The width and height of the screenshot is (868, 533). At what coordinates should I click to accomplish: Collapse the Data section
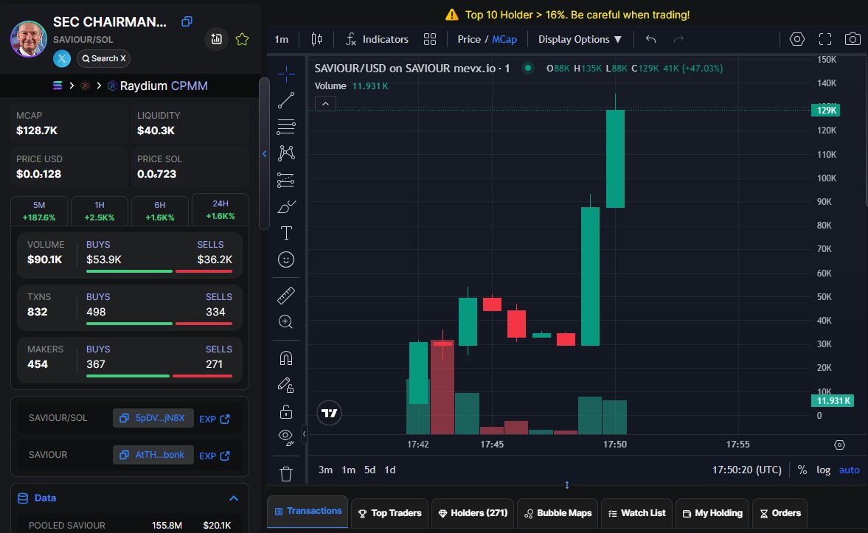(234, 498)
